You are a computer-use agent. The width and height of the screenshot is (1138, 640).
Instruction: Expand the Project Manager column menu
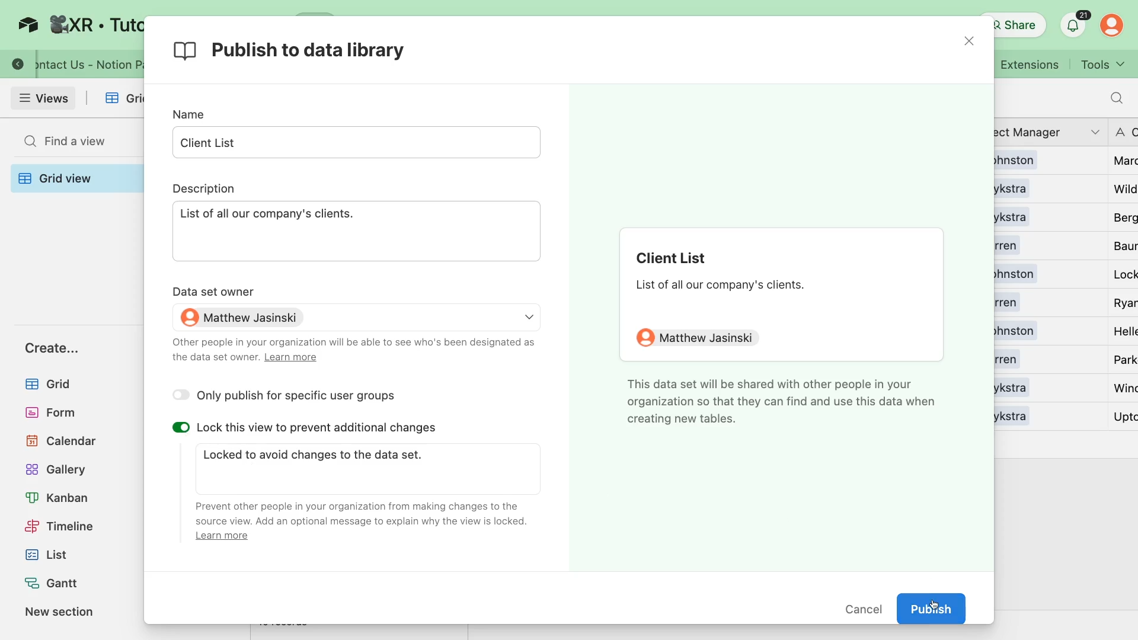click(x=1095, y=133)
